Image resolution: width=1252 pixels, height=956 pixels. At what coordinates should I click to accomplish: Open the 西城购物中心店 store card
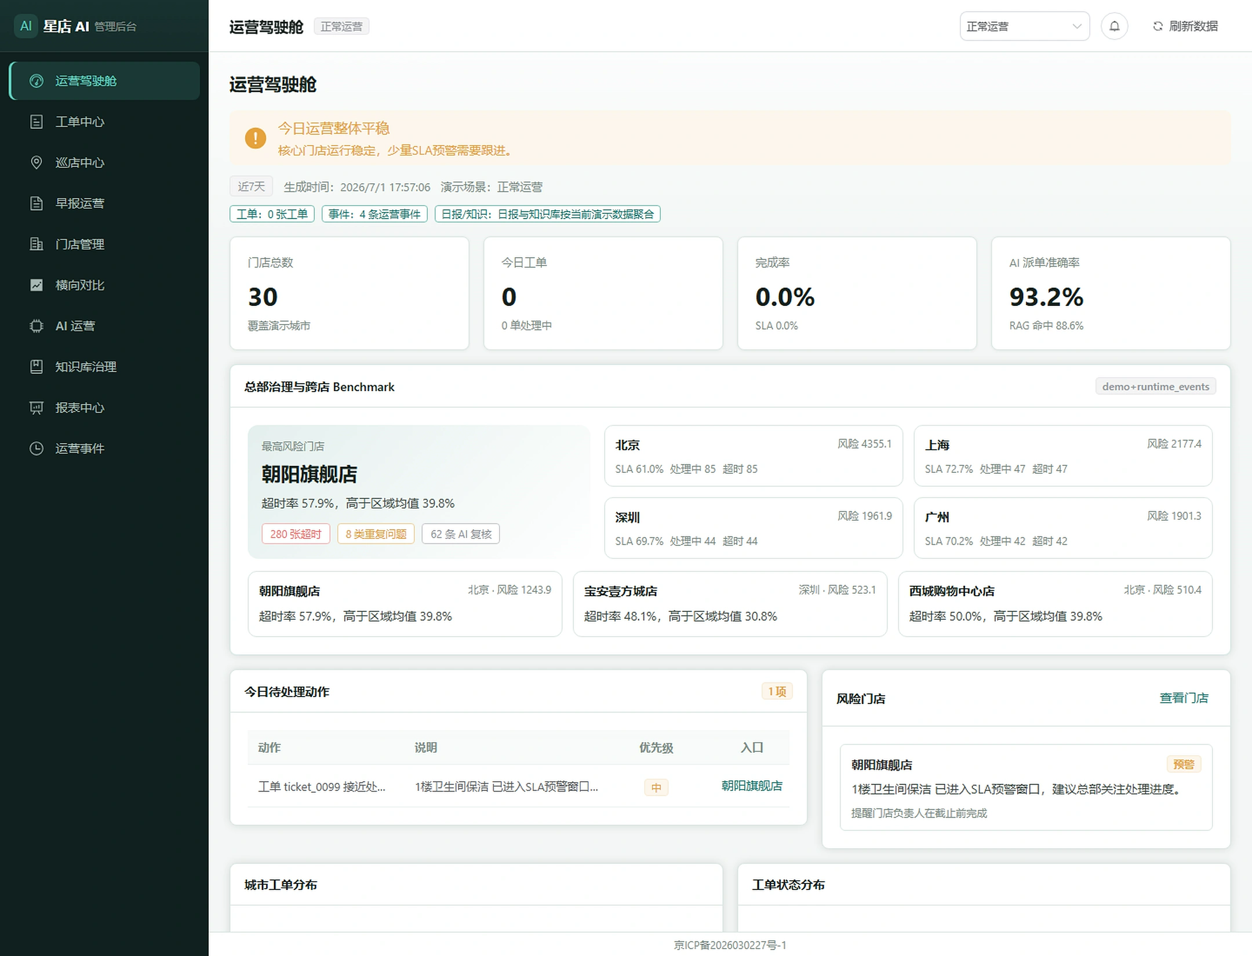click(1055, 604)
